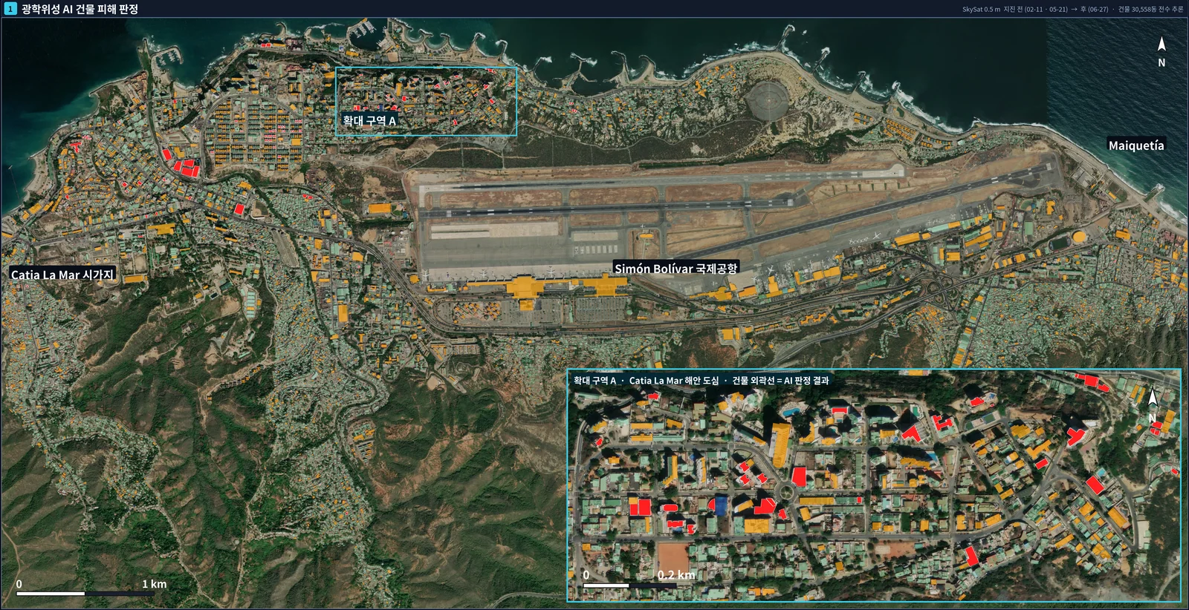Click the 'SkySat 0.5 m' imagery metadata text
Image resolution: width=1189 pixels, height=610 pixels.
pos(981,10)
